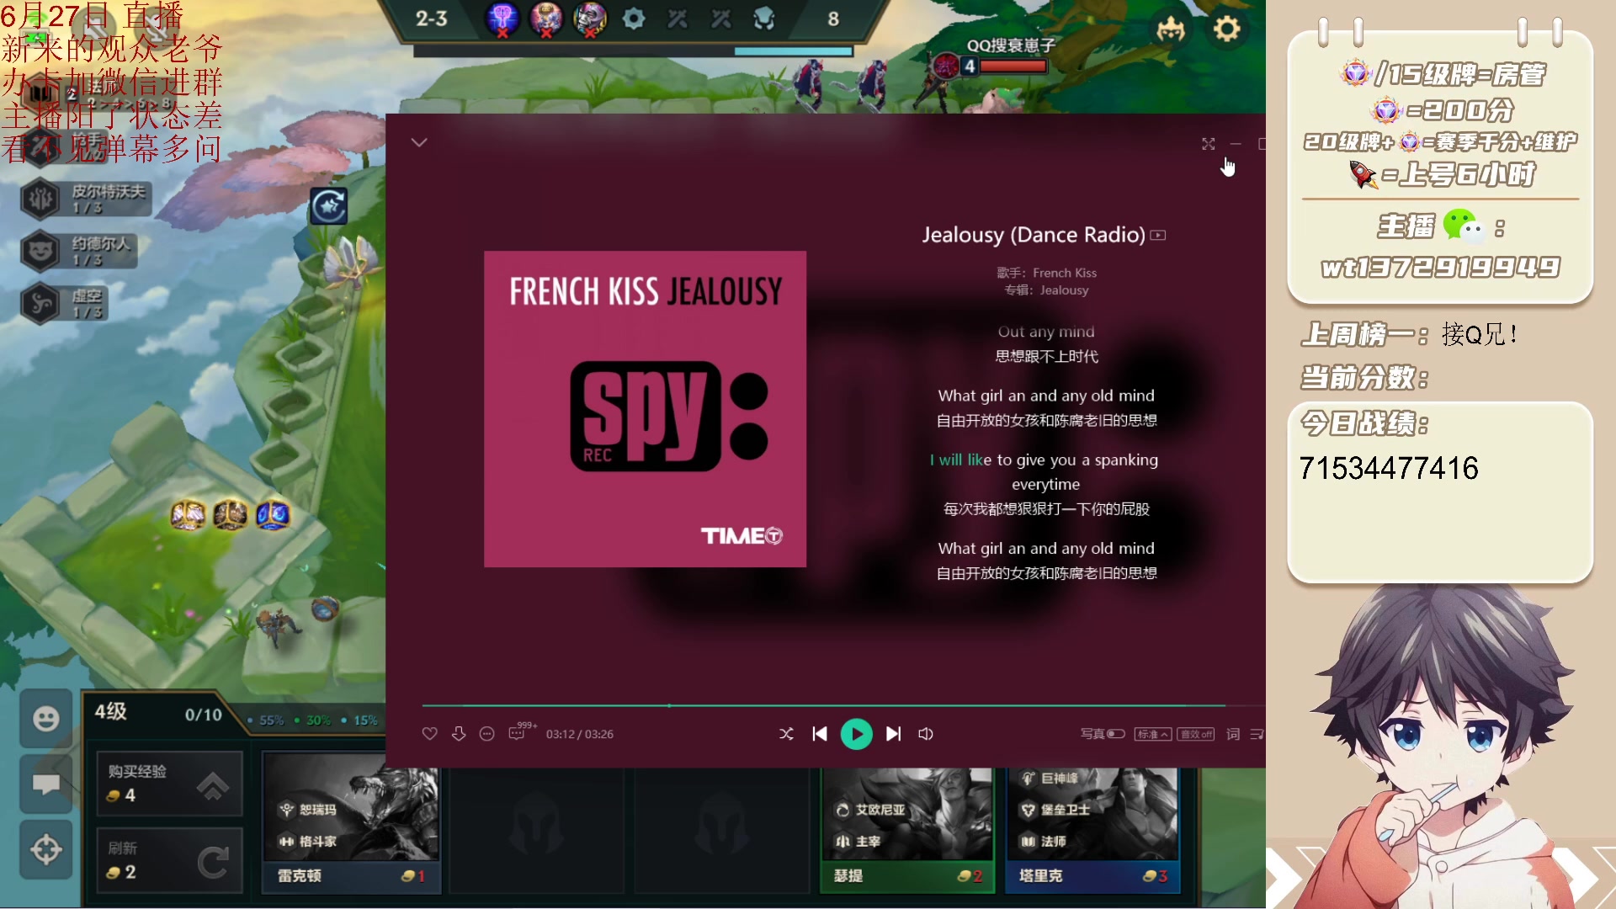
Task: Open album Jealousy link
Action: coord(1064,290)
